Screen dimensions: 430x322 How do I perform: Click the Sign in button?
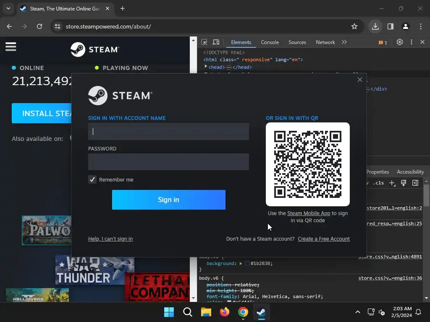(169, 200)
